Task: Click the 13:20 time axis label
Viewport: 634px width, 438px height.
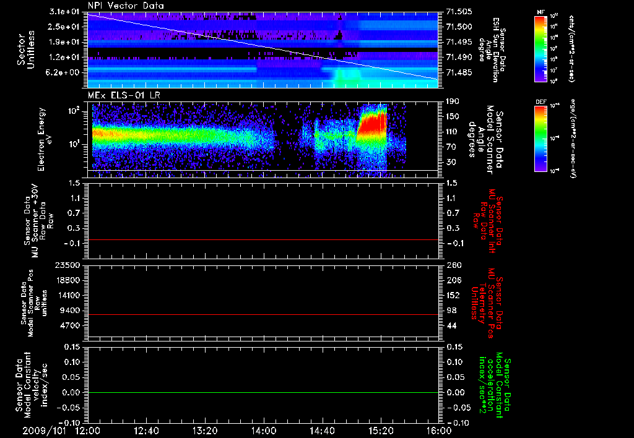Action: point(205,431)
